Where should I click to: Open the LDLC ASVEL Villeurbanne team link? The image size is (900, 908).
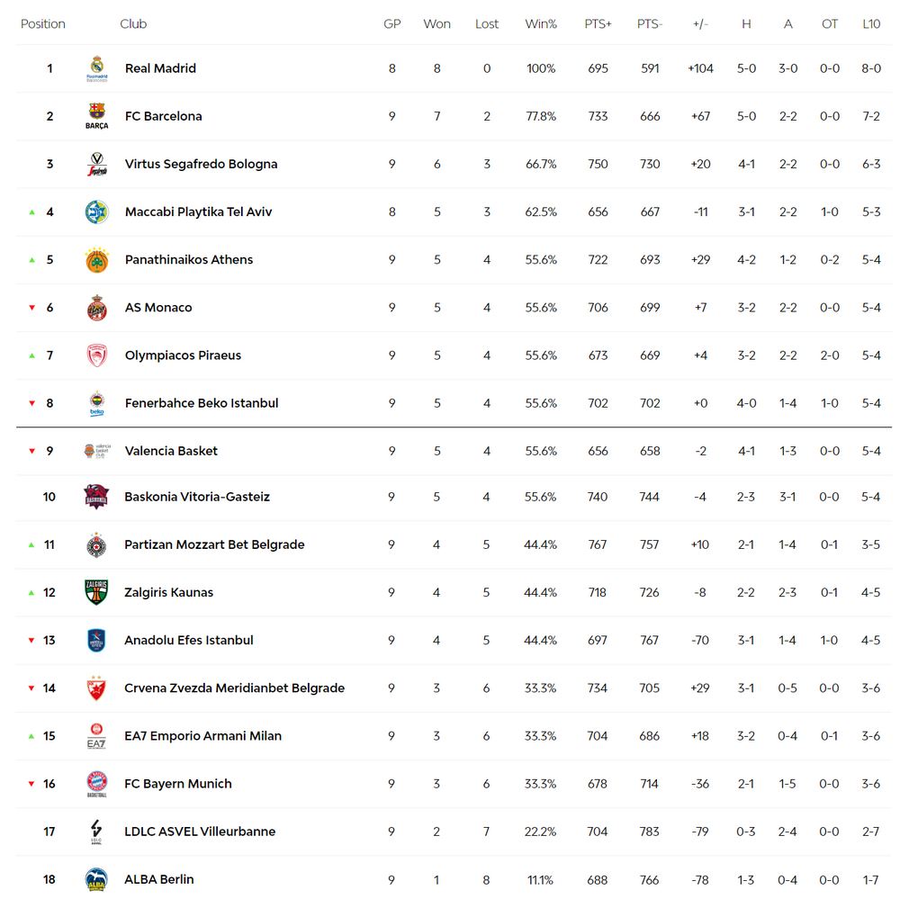point(200,832)
